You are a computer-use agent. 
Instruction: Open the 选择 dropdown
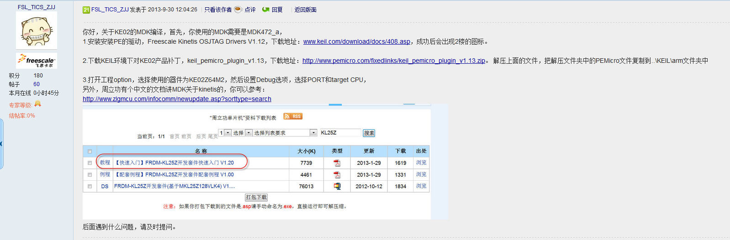(242, 133)
